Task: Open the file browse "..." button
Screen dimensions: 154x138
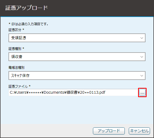Action: (x=142, y=92)
